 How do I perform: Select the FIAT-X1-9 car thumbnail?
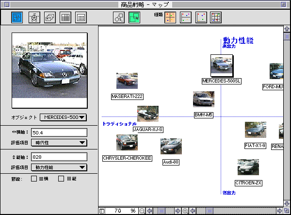click(256, 130)
